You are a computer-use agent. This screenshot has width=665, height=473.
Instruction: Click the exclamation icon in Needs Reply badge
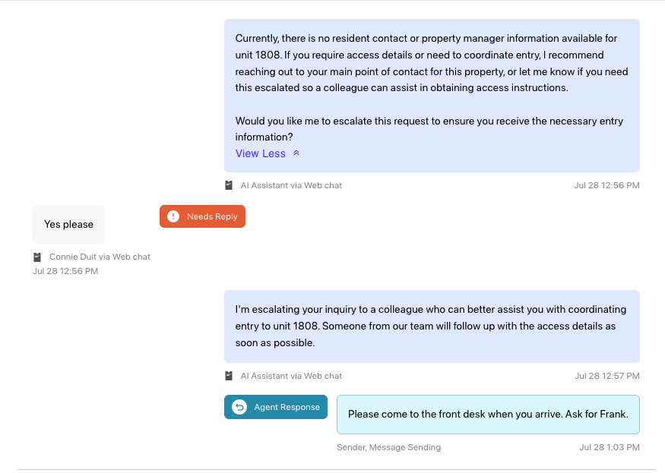[173, 216]
